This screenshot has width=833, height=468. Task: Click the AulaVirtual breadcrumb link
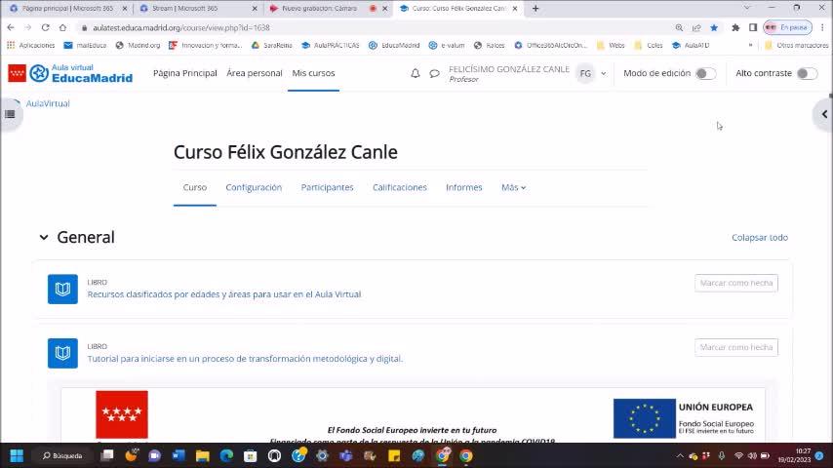(48, 103)
